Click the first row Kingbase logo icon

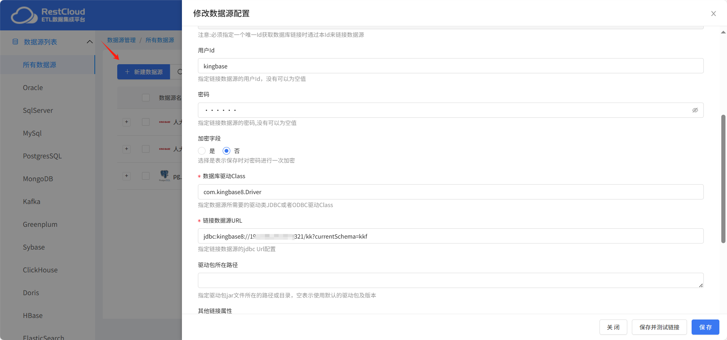[164, 122]
